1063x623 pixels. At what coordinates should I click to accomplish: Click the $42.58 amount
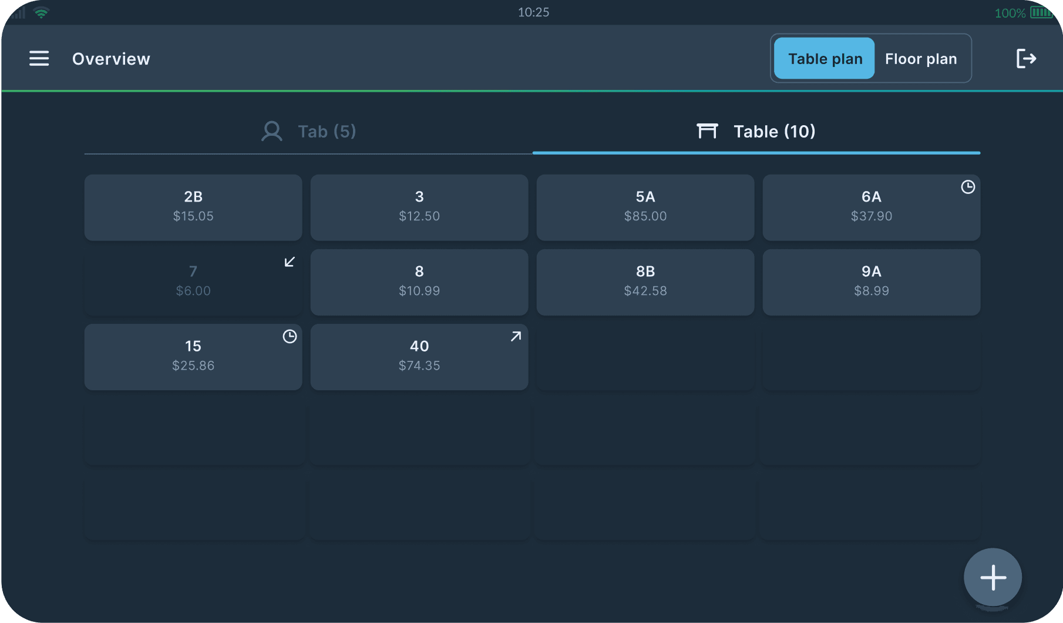tap(645, 291)
